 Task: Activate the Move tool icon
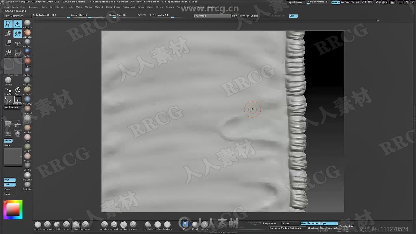point(8,33)
